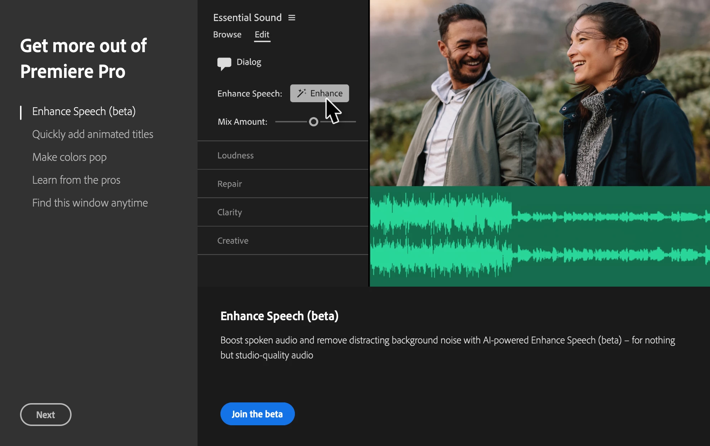Switch to the Browse tab
Screen dimensions: 710x446
[x=227, y=35]
